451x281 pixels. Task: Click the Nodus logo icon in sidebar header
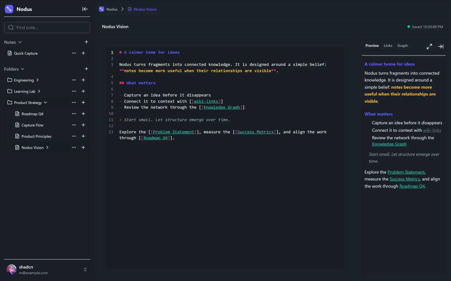[x=9, y=9]
